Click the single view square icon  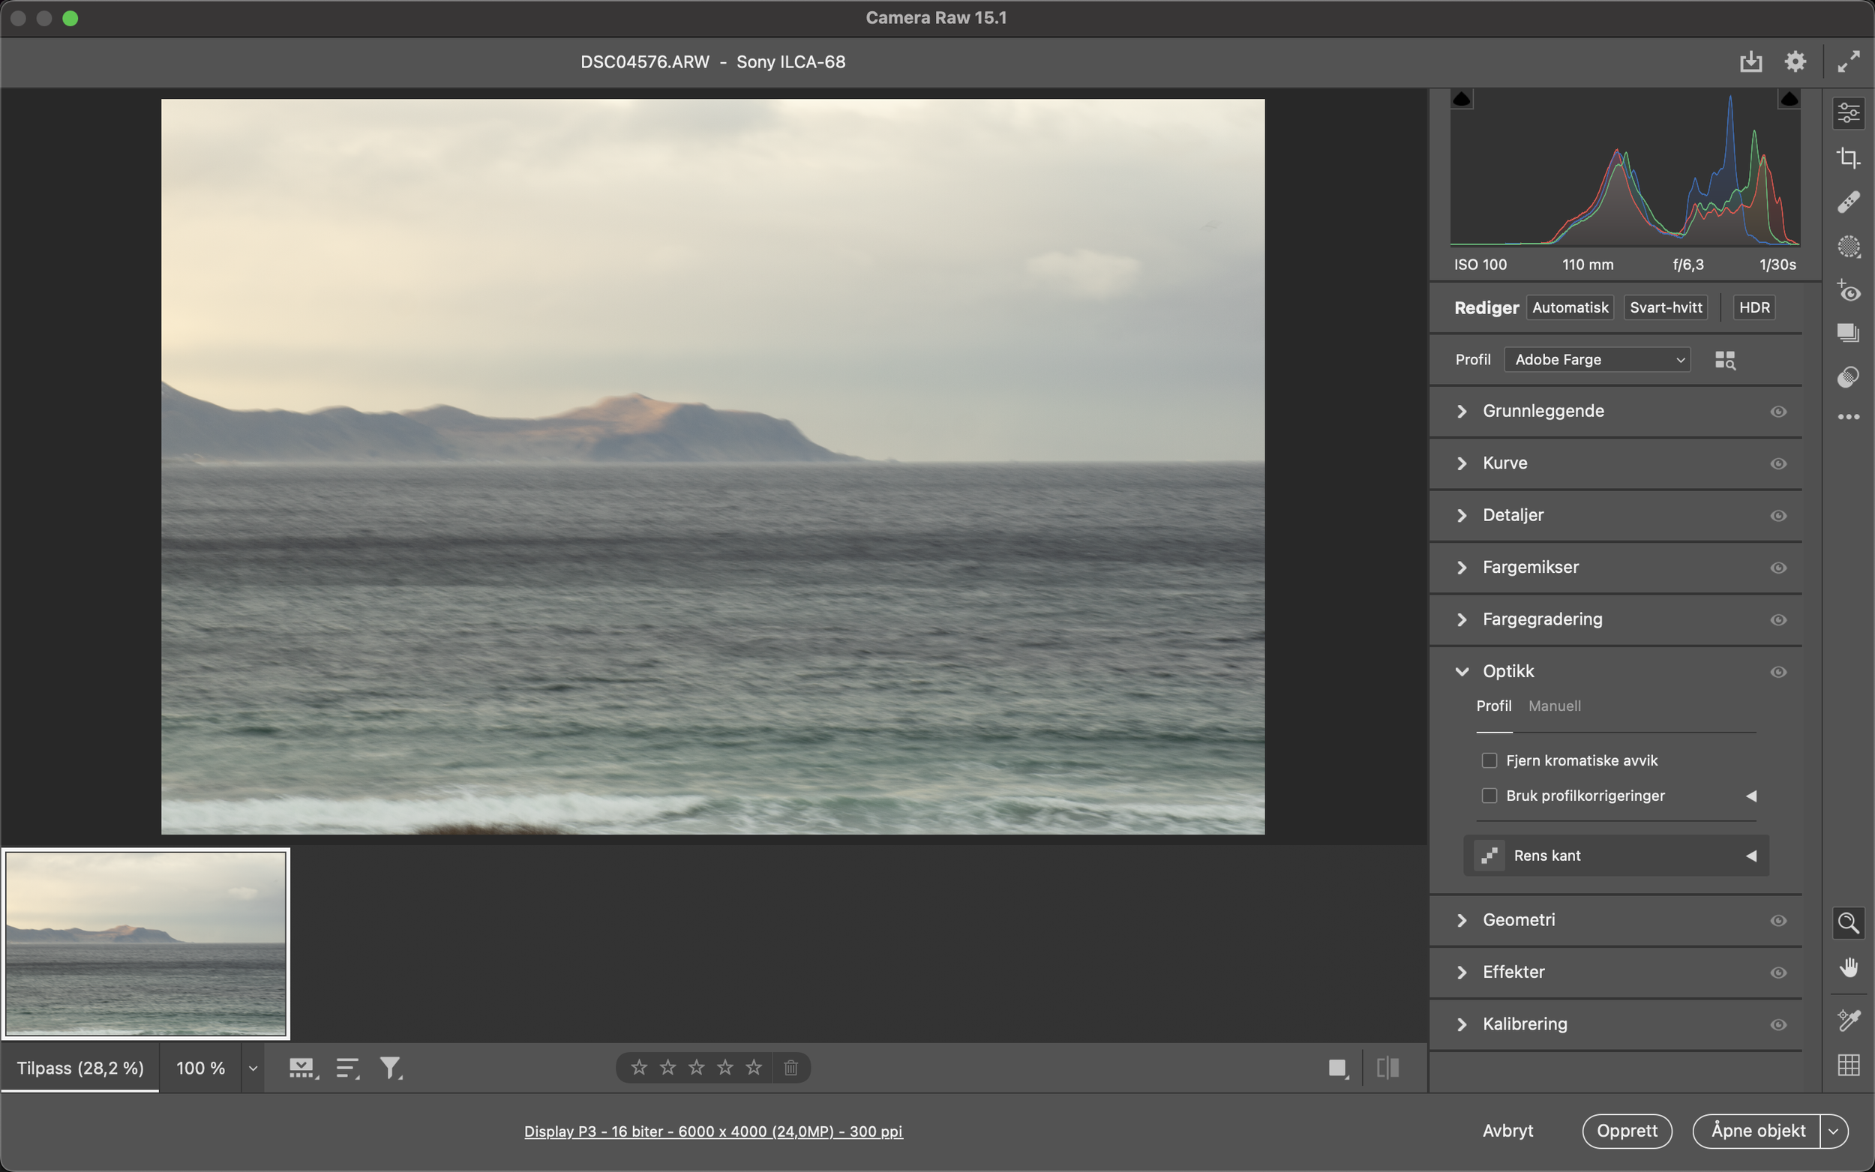click(x=1338, y=1068)
